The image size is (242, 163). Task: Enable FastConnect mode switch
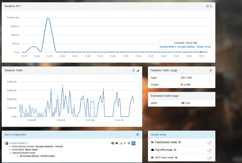[209, 142]
